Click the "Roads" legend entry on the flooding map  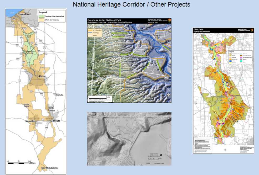point(93,35)
